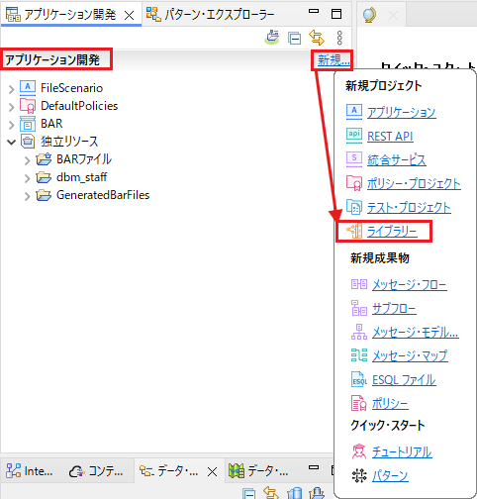Expand the FileScenario tree node

point(12,89)
